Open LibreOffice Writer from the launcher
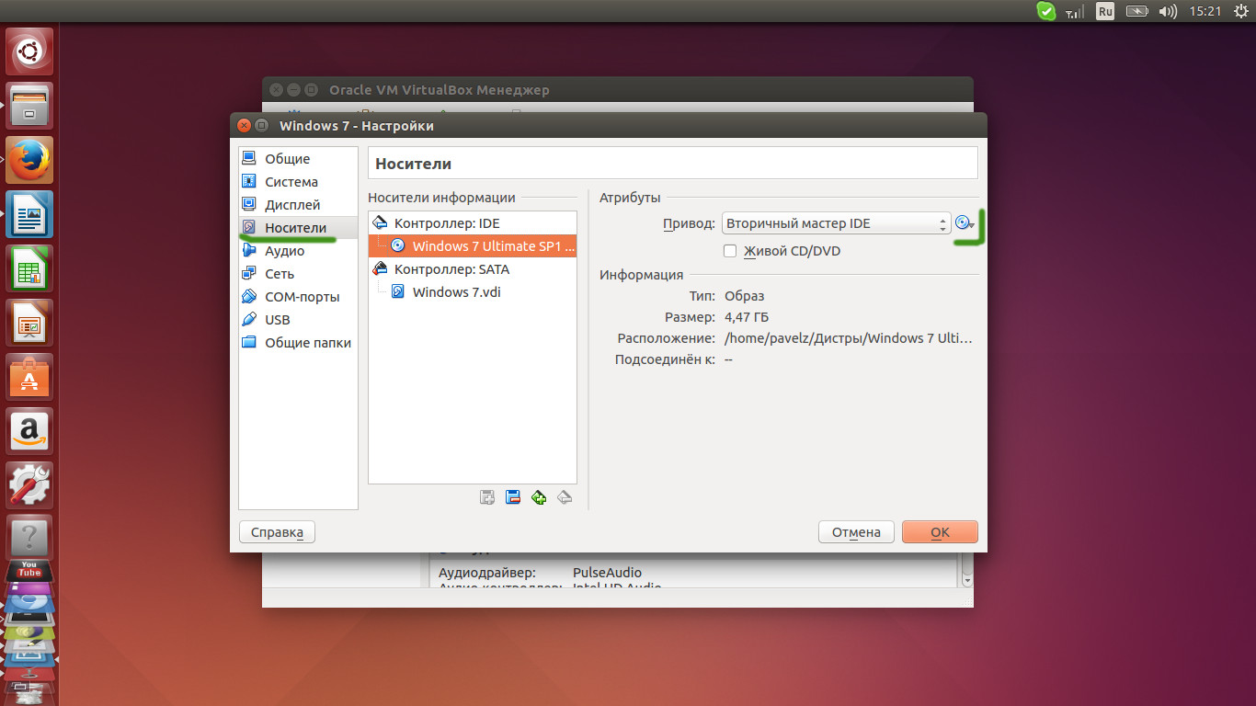 coord(30,214)
